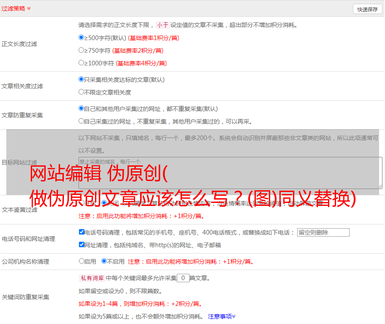Click the 私有词库 label tag

click(x=91, y=278)
